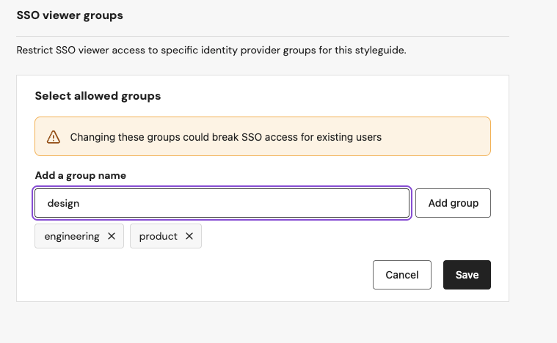The image size is (557, 343).
Task: Click the divider under SSO viewer groups
Action: 263,36
